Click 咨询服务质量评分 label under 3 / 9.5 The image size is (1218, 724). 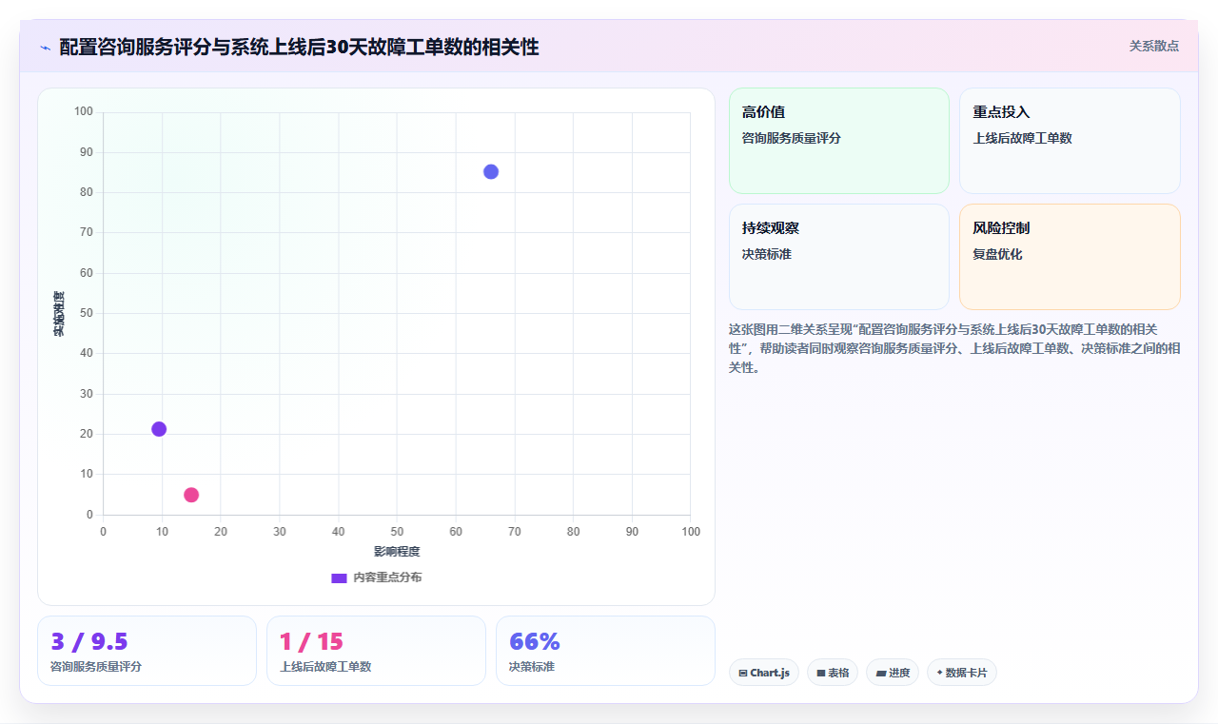tap(96, 667)
